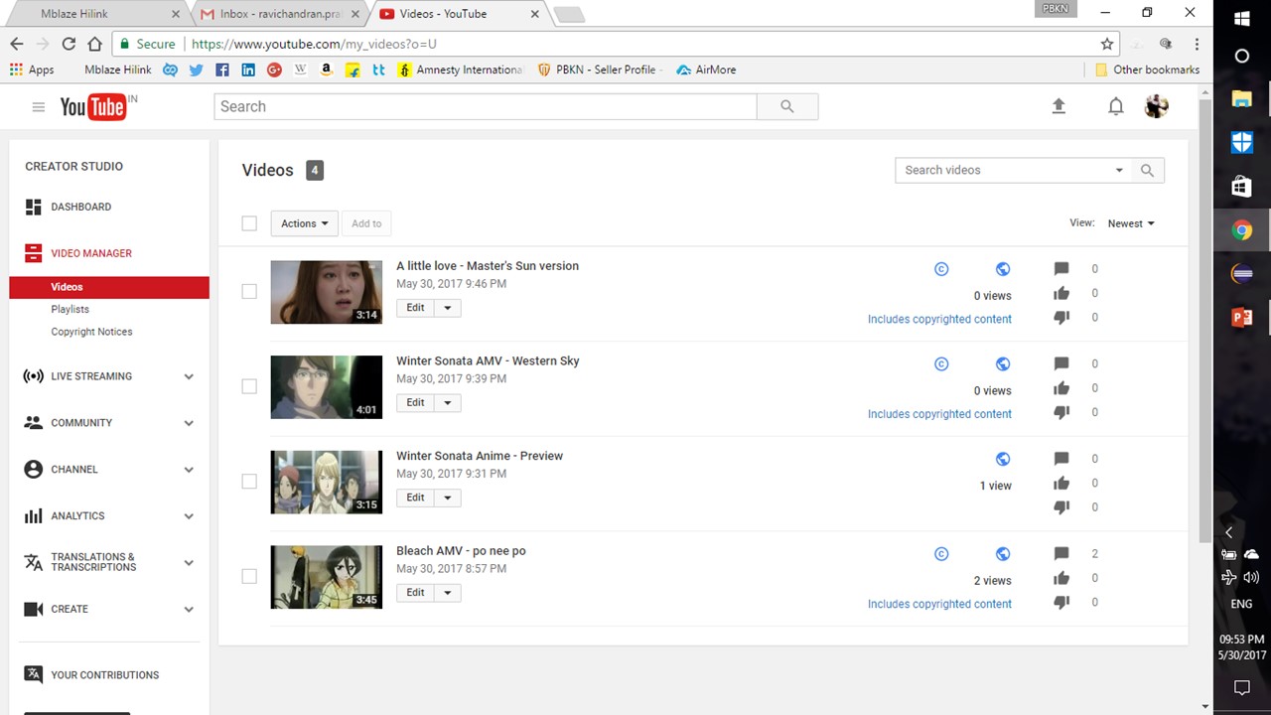Open the notifications bell
Viewport: 1271px width, 715px height.
tap(1116, 106)
